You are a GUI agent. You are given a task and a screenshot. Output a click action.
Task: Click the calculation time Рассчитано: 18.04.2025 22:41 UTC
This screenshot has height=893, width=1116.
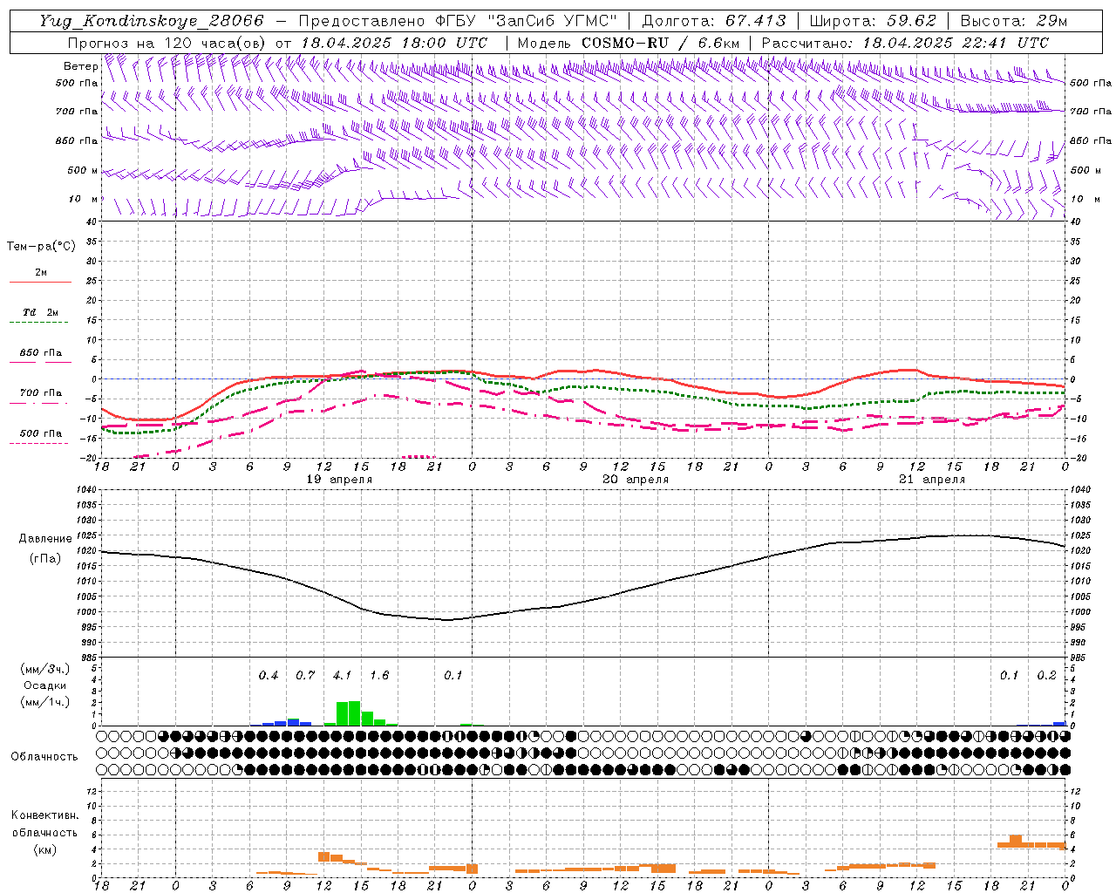(905, 43)
